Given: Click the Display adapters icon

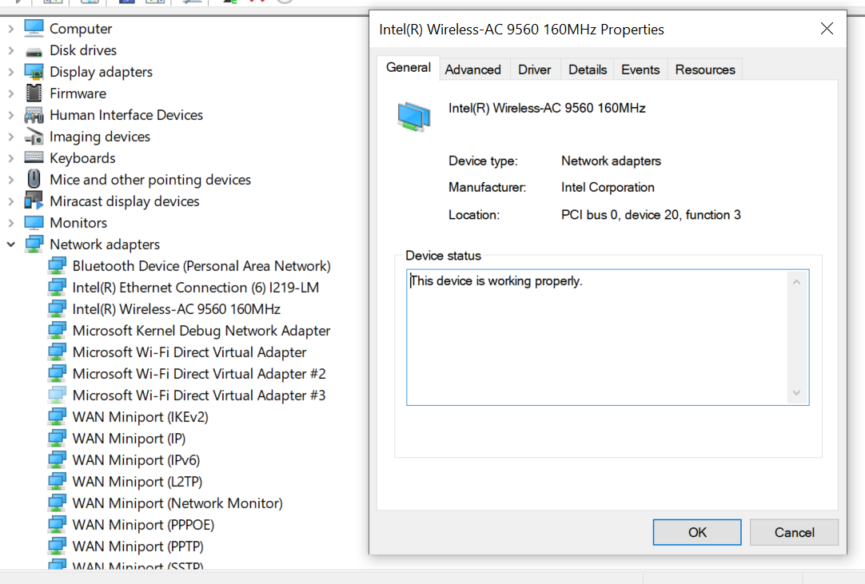Looking at the screenshot, I should click(34, 72).
